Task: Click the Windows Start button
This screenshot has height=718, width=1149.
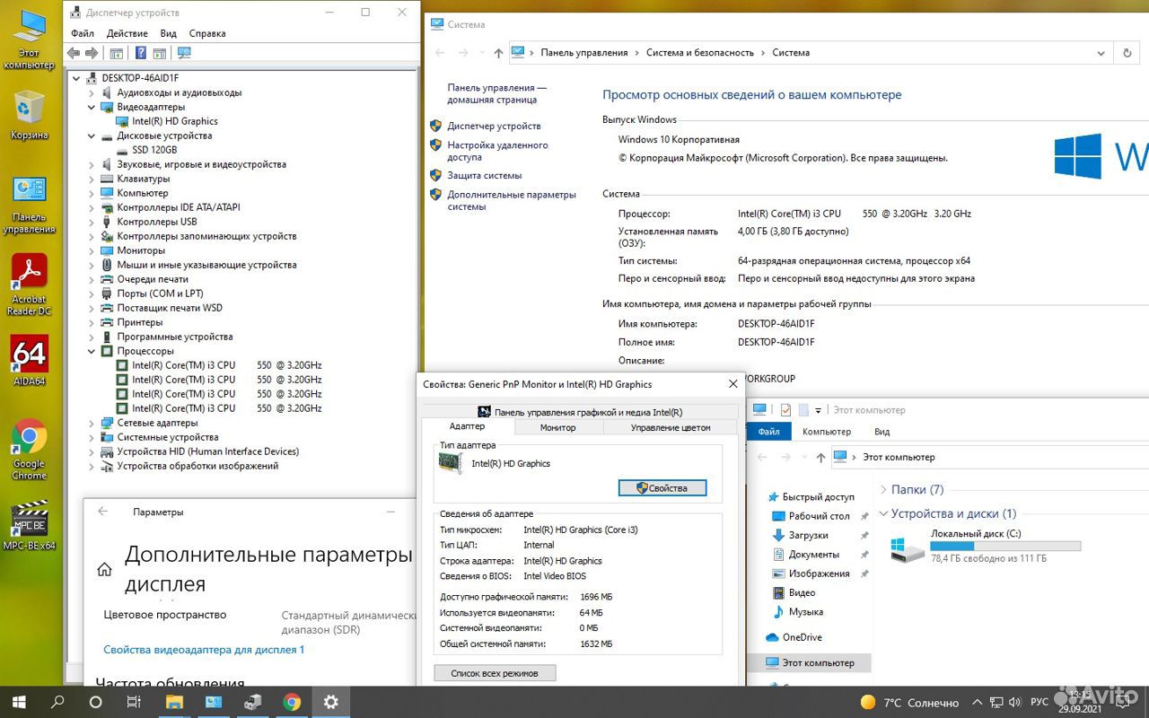Action: point(19,702)
